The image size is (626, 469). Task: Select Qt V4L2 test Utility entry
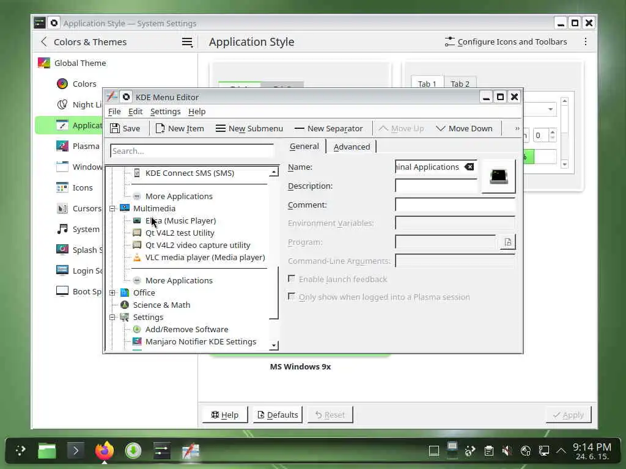[180, 233]
